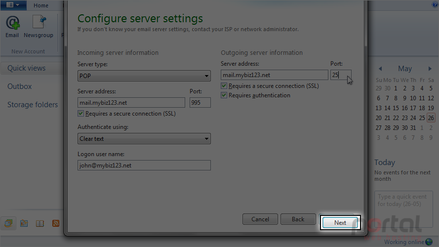Image resolution: width=439 pixels, height=247 pixels.
Task: Open the Contacts book icon
Action: pos(40,223)
